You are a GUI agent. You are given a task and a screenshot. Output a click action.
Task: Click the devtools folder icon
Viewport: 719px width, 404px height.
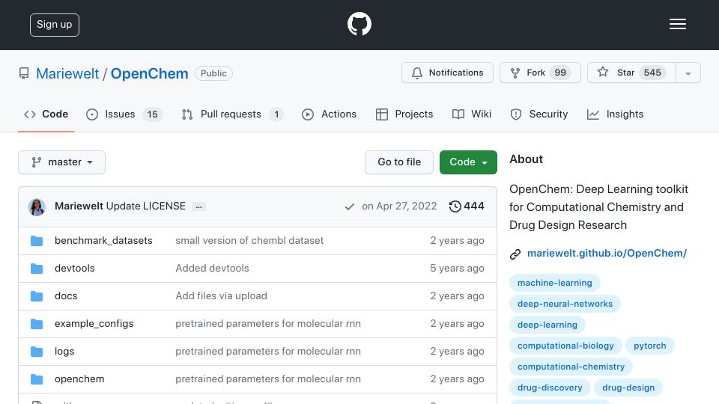37,269
